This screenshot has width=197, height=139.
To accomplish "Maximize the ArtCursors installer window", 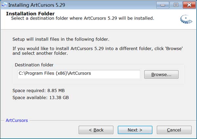I will coord(176,5).
